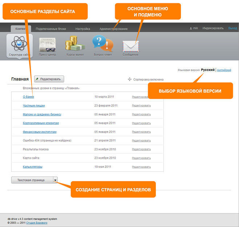Click the Редактировать button next to Главная
Screen dimensions: 239x227
[x=49, y=79]
